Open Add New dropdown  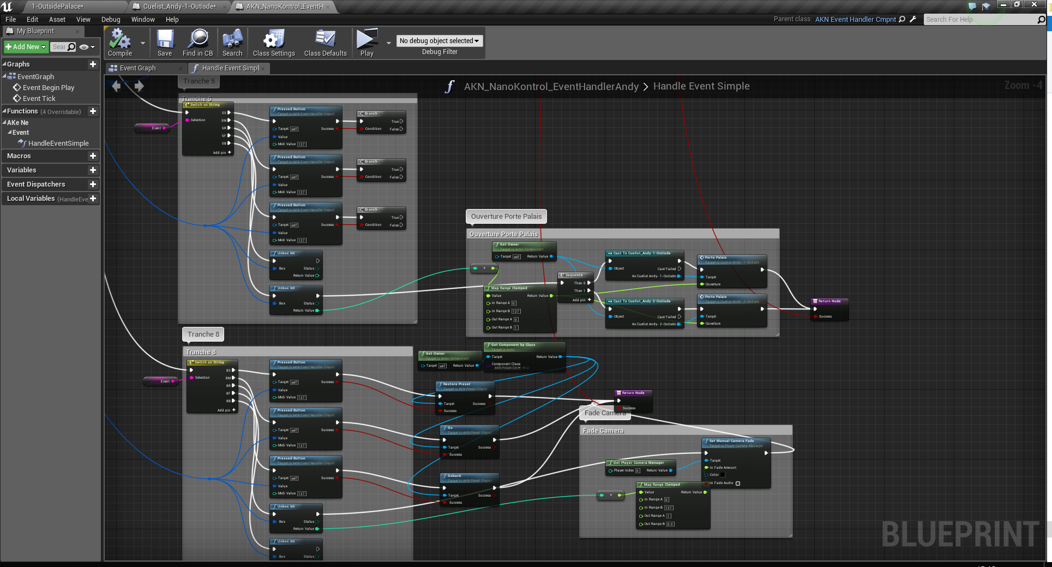(26, 47)
